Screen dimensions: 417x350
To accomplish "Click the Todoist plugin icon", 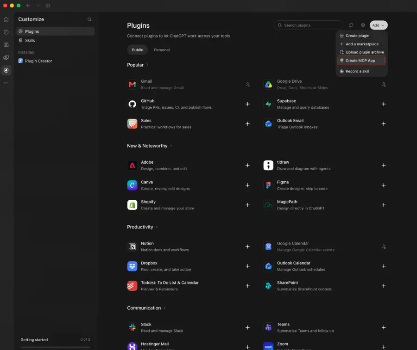I will tap(132, 286).
